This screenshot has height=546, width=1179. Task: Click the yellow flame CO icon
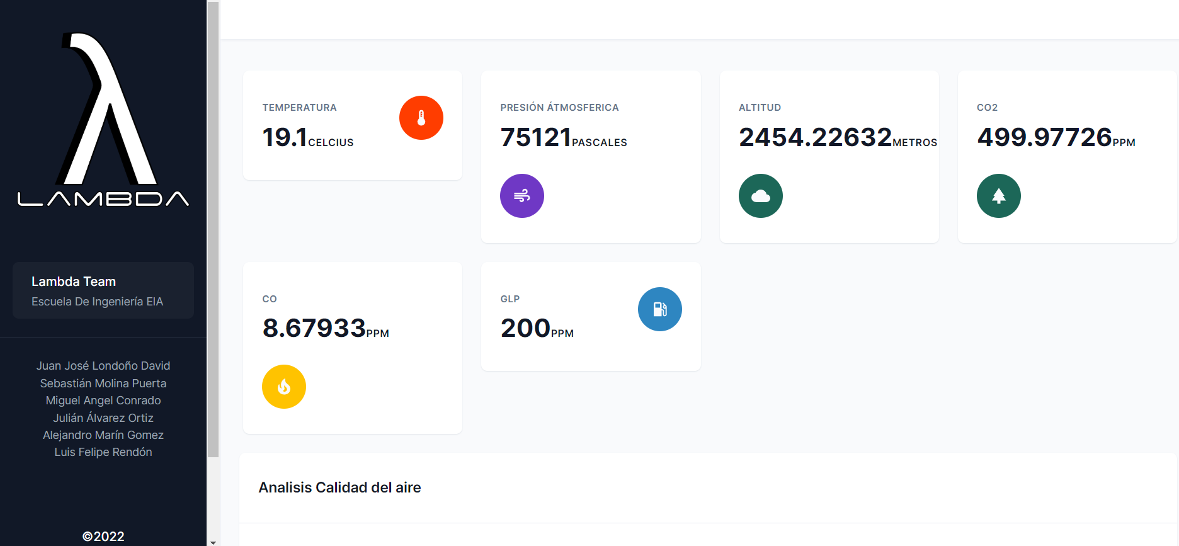[x=284, y=387]
